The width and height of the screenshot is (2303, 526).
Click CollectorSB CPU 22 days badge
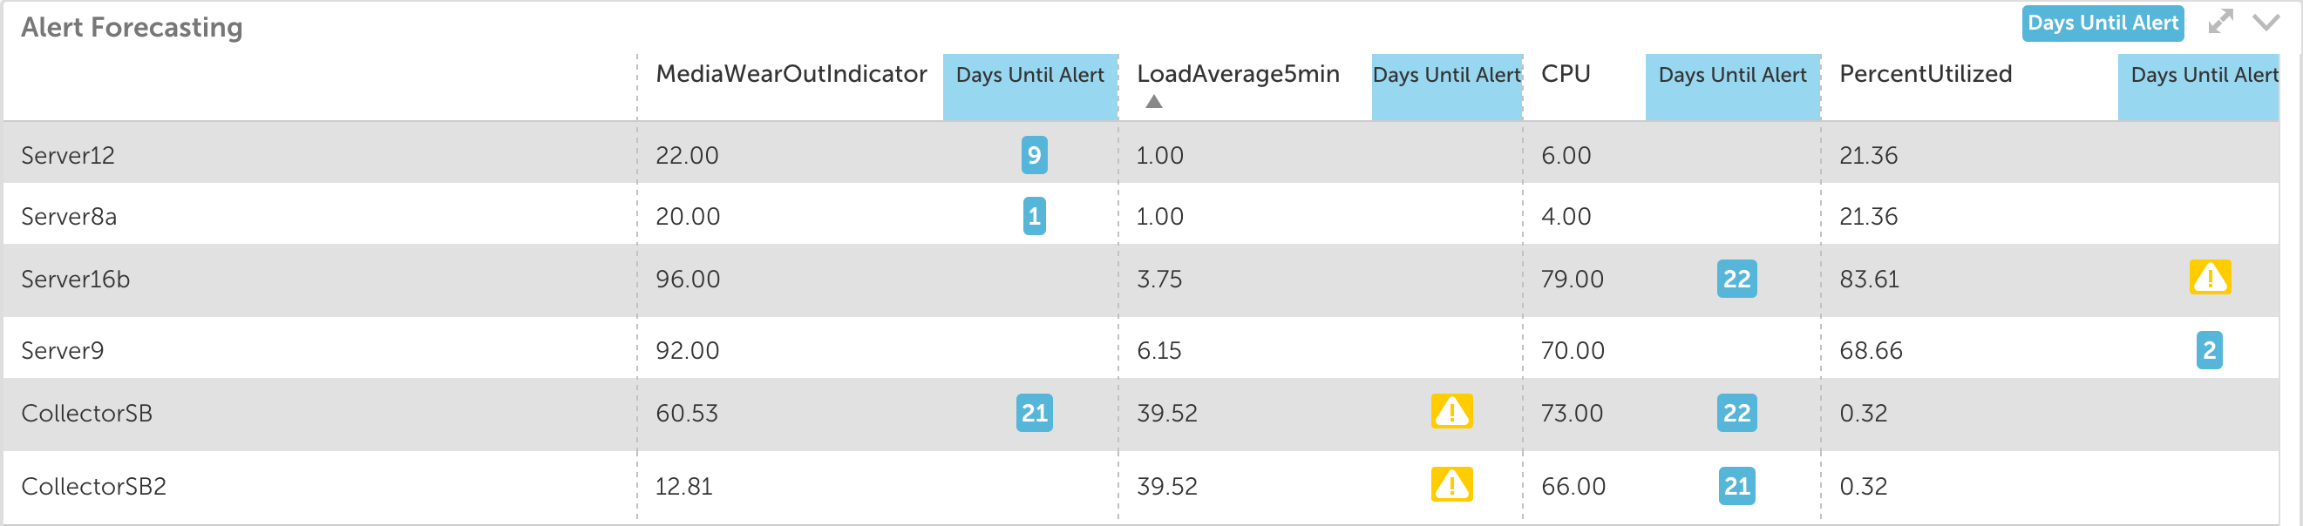[x=1736, y=413]
